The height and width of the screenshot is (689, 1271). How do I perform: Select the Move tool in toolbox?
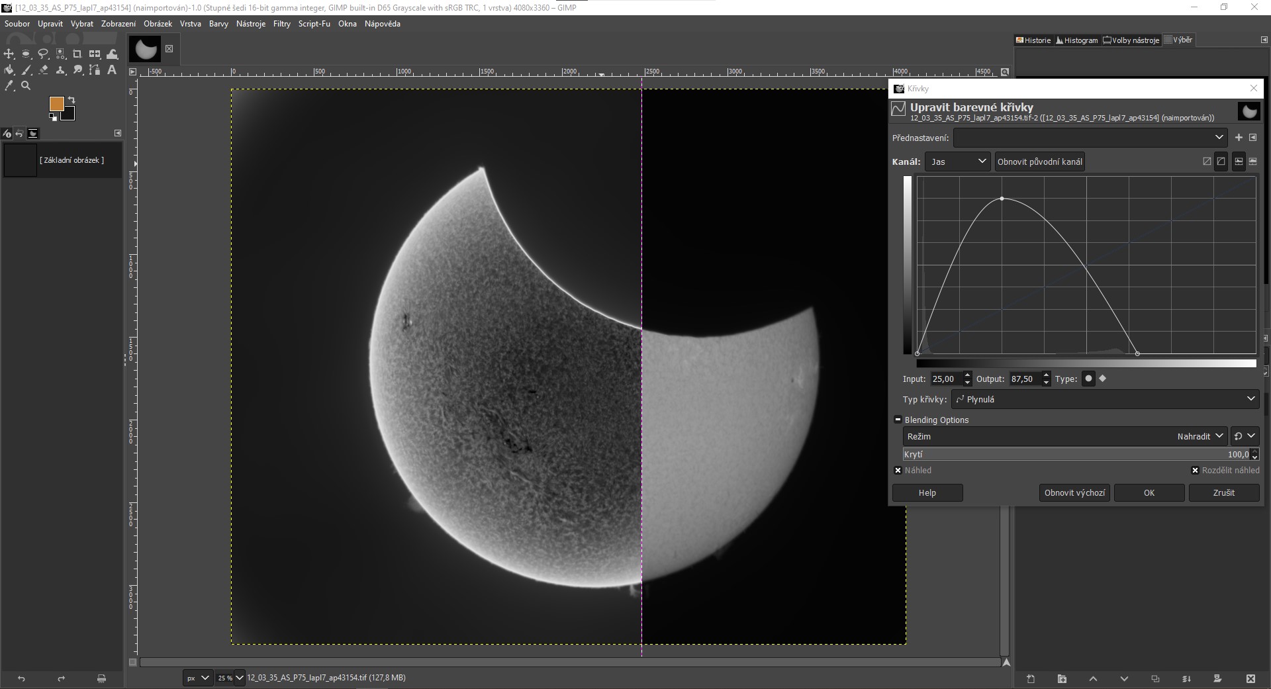[9, 54]
